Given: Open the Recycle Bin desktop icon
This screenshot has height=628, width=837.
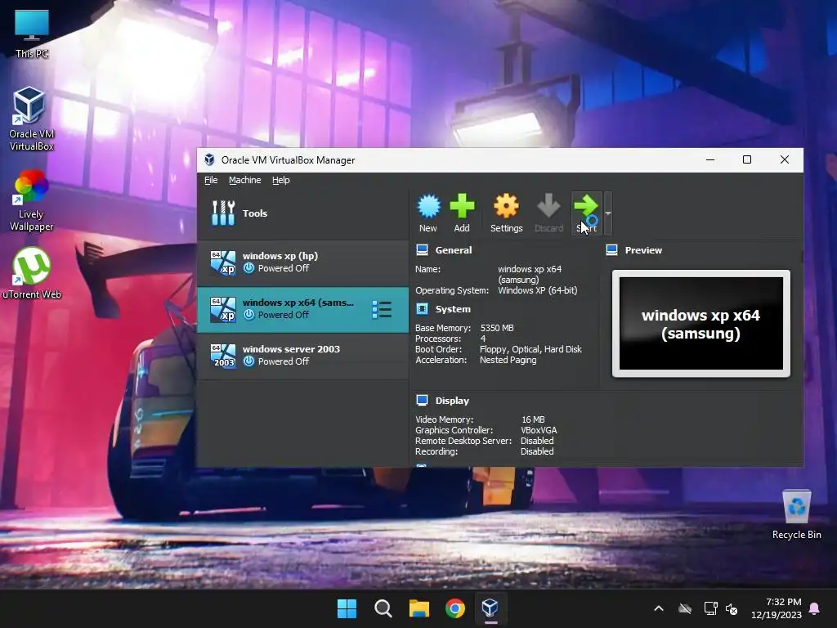Looking at the screenshot, I should (x=796, y=514).
